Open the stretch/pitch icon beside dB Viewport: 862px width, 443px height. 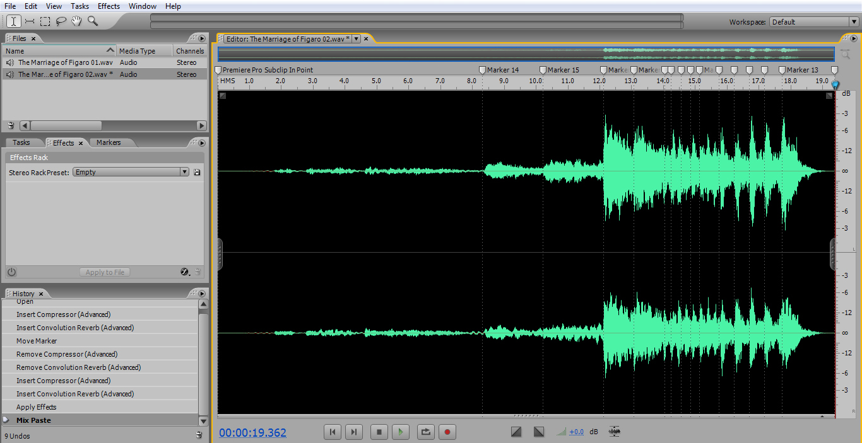614,432
